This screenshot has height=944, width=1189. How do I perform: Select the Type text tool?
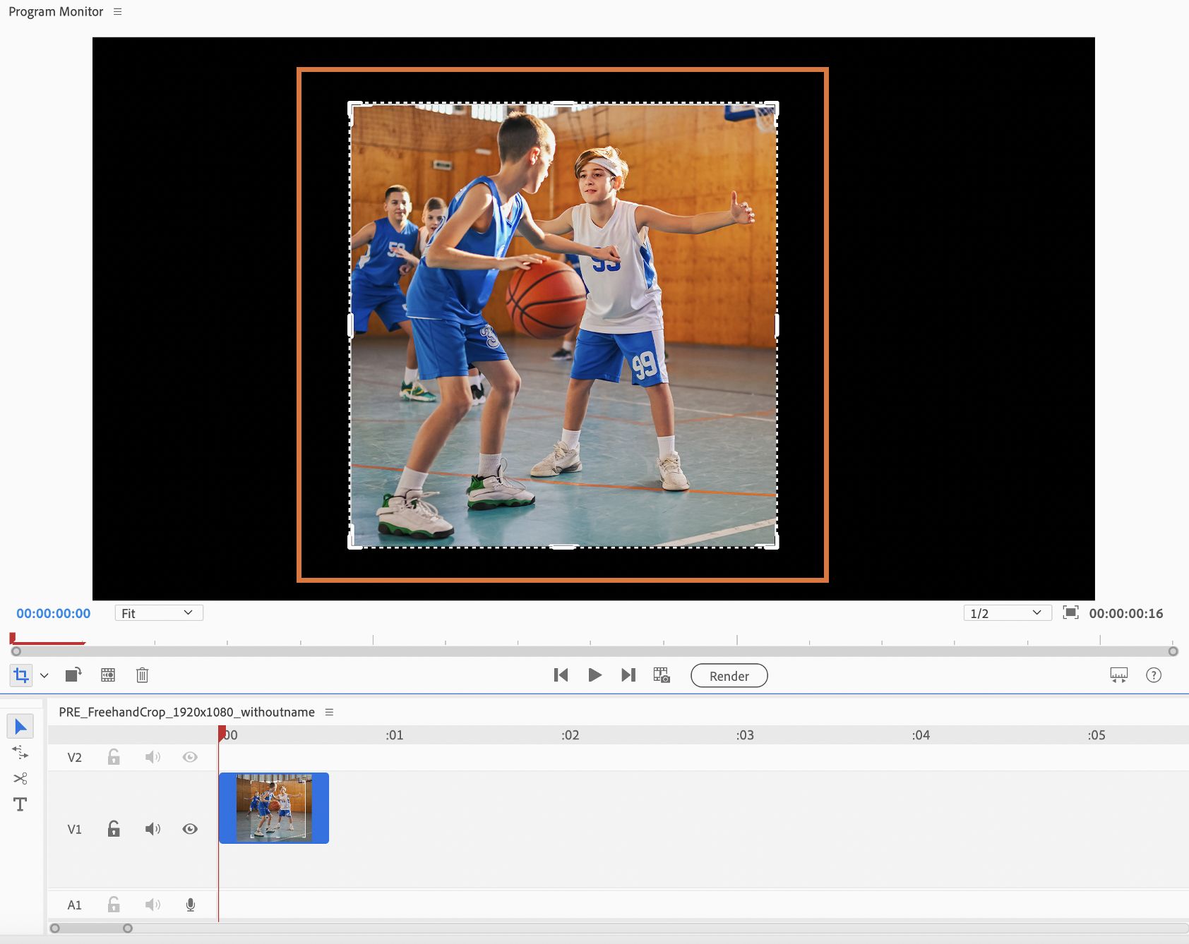click(x=20, y=804)
